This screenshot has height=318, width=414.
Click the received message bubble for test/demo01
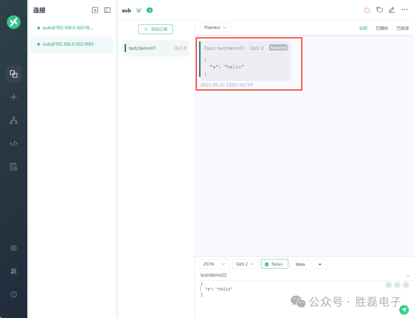click(x=245, y=61)
